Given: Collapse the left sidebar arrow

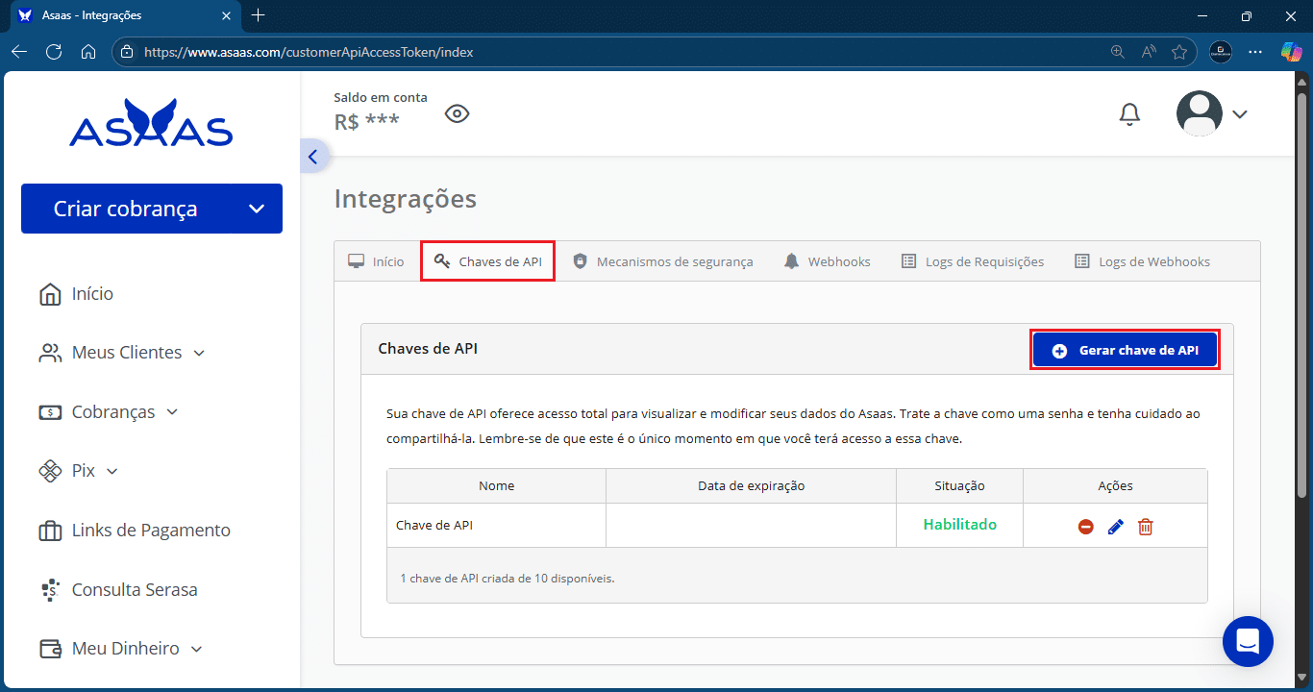Looking at the screenshot, I should click(313, 157).
